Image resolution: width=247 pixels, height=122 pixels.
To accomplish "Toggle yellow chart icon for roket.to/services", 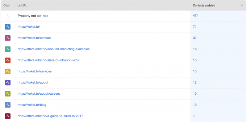I will [8, 71].
